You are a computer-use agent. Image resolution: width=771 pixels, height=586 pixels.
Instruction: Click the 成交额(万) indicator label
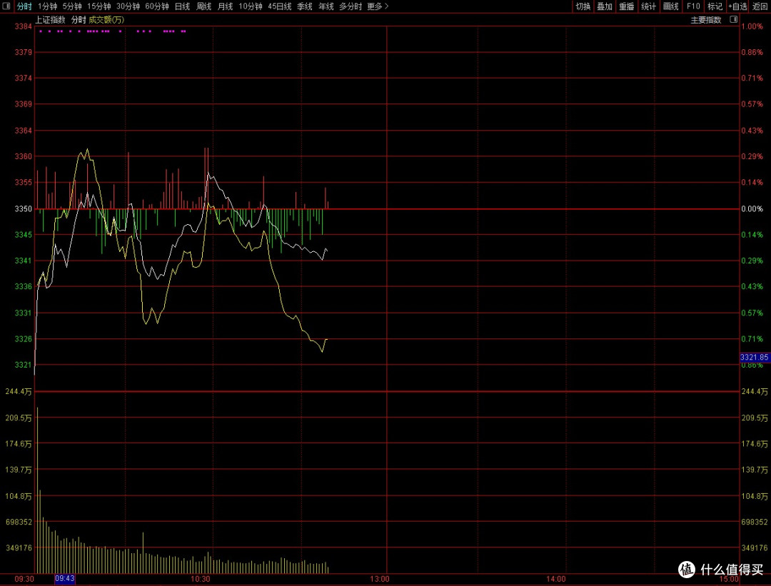click(x=106, y=20)
